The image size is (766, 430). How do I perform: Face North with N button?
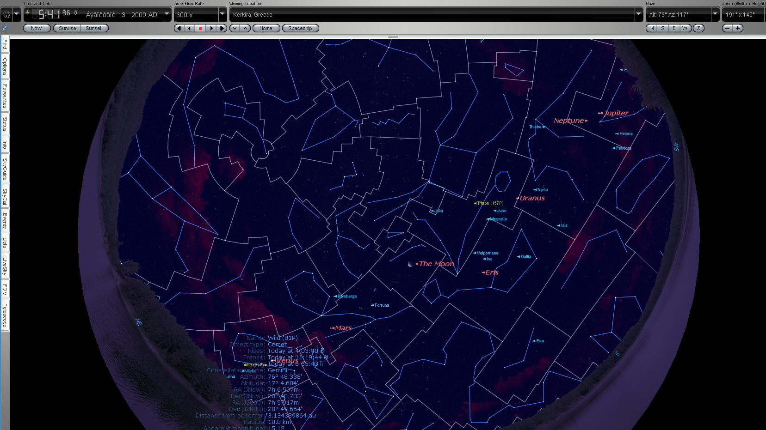click(x=652, y=28)
